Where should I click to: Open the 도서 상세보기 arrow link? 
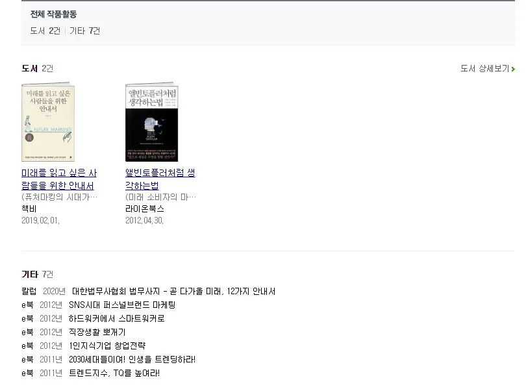click(x=513, y=69)
